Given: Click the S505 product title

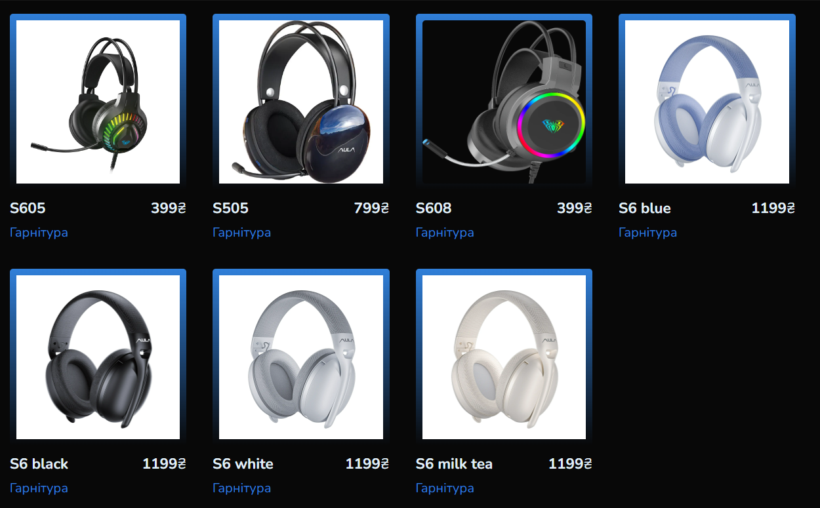Looking at the screenshot, I should [x=230, y=208].
